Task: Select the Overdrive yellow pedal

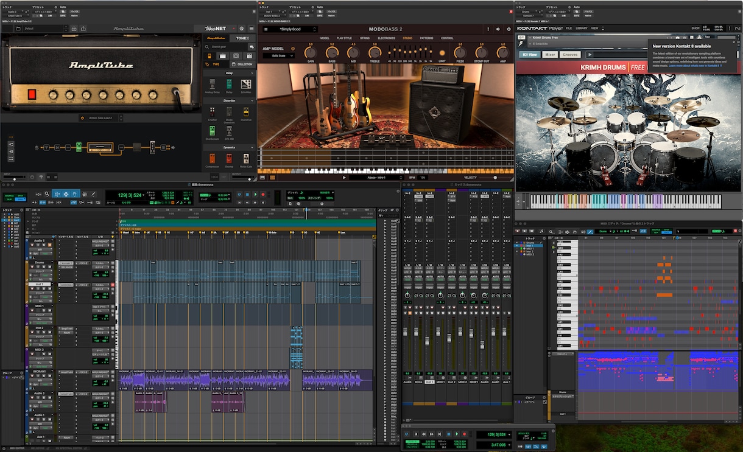Action: 246,112
